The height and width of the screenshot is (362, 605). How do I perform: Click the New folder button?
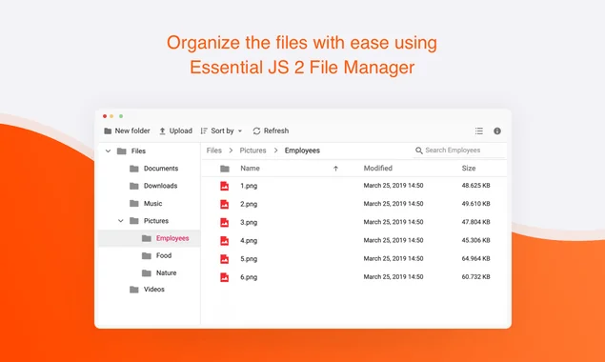[x=127, y=131]
